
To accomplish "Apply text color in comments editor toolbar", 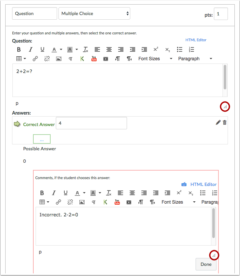I will (77, 193).
